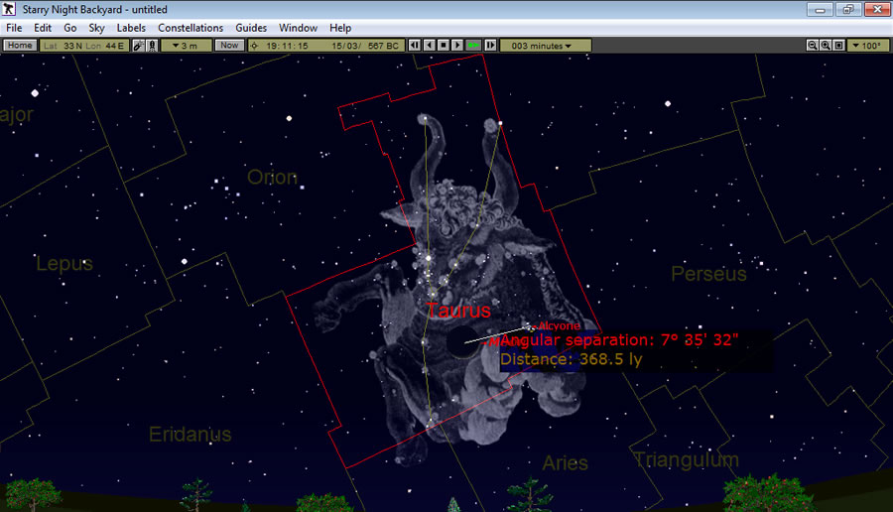The image size is (893, 512).
Task: Click the Taurus constellation label
Action: pos(458,311)
